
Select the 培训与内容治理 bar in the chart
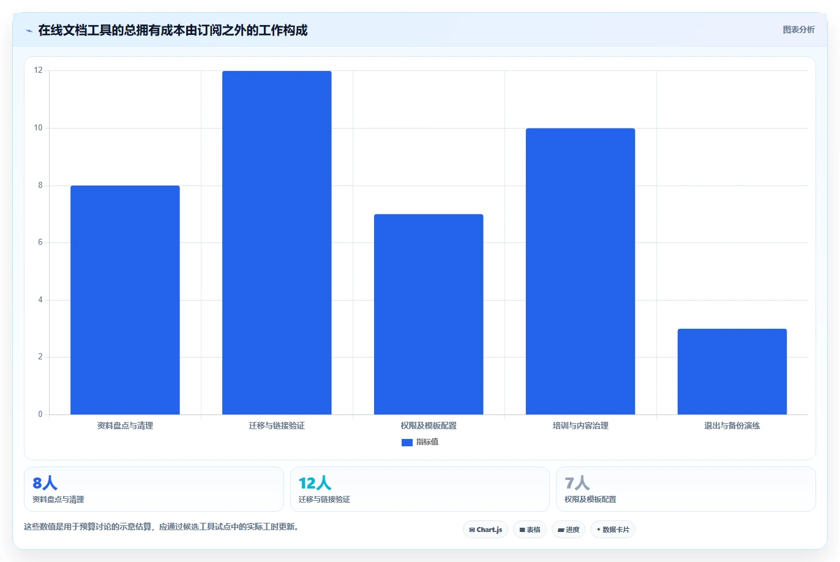(x=580, y=271)
